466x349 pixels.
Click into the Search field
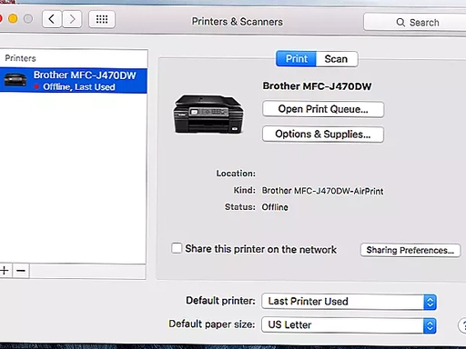click(x=415, y=22)
